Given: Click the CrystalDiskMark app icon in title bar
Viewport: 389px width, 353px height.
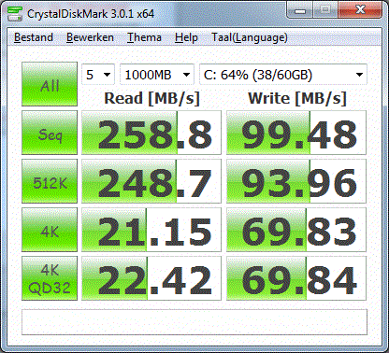Looking at the screenshot, I should (x=14, y=13).
